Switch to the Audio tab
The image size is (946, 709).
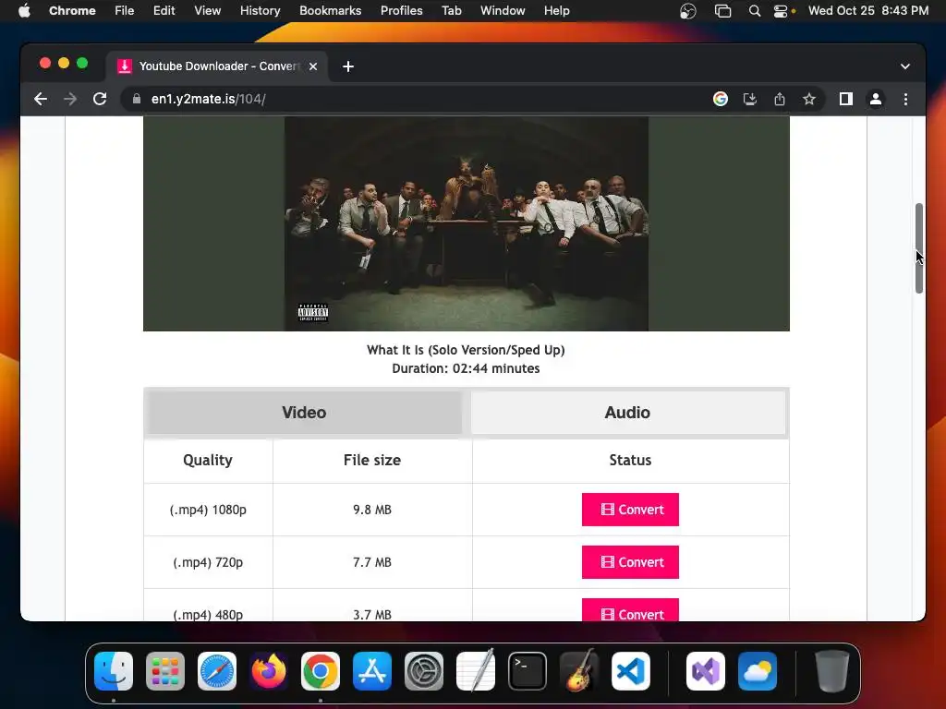coord(627,413)
